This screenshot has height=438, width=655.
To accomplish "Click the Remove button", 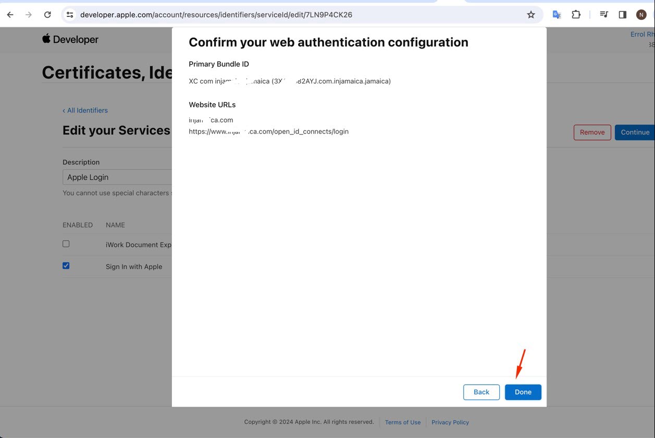I will click(592, 132).
